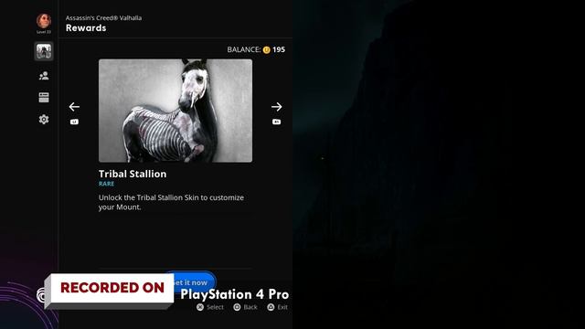This screenshot has height=329, width=585.
Task: Click the Tribal Stallion preview image
Action: 175,111
